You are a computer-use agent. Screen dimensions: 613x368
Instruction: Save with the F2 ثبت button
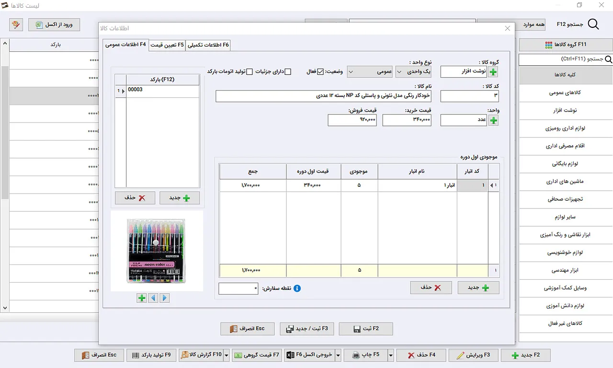click(x=366, y=329)
